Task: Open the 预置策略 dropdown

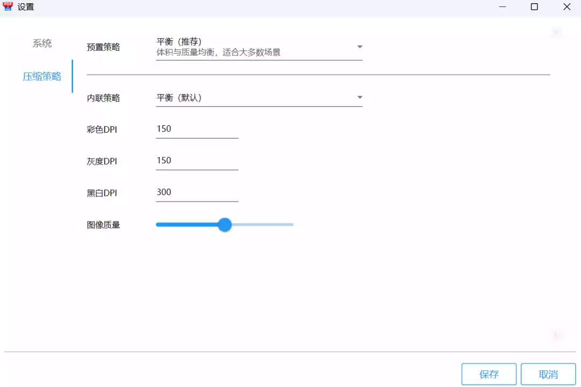Action: pos(258,47)
